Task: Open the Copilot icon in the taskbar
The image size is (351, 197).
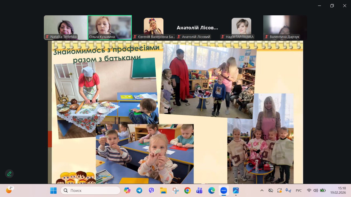Action: [127, 190]
